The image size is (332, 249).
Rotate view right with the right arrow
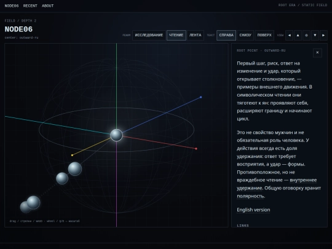(x=323, y=36)
